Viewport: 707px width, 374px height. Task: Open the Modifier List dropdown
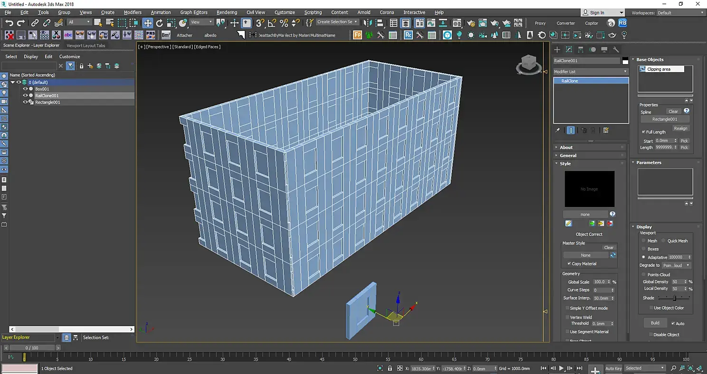[591, 72]
